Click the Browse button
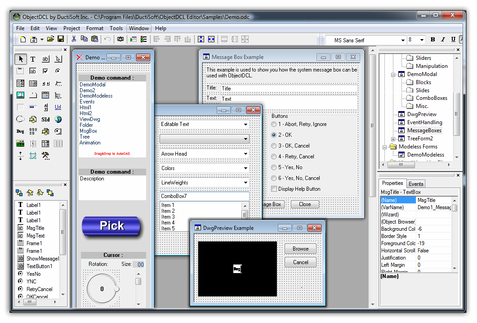The height and width of the screenshot is (323, 477). 300,249
